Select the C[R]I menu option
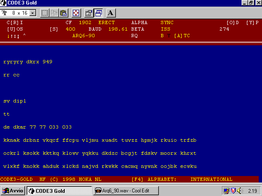This screenshot has height=196, width=262. point(15,22)
